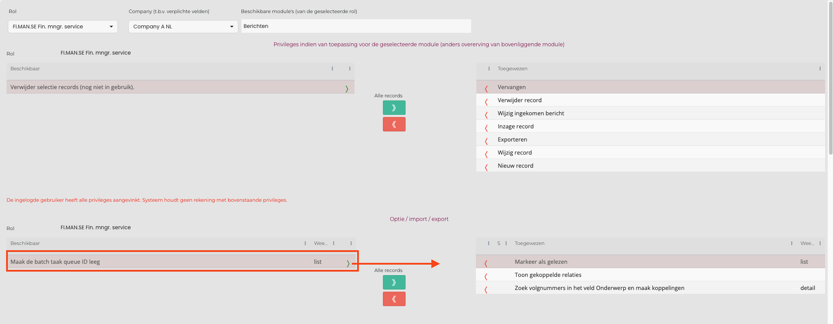
Task: Click green move-all-right button in privileges section
Action: (x=394, y=107)
